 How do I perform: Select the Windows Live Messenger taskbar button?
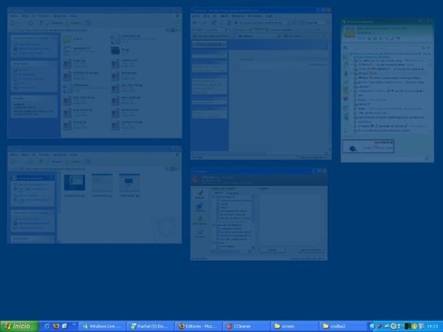point(102,326)
